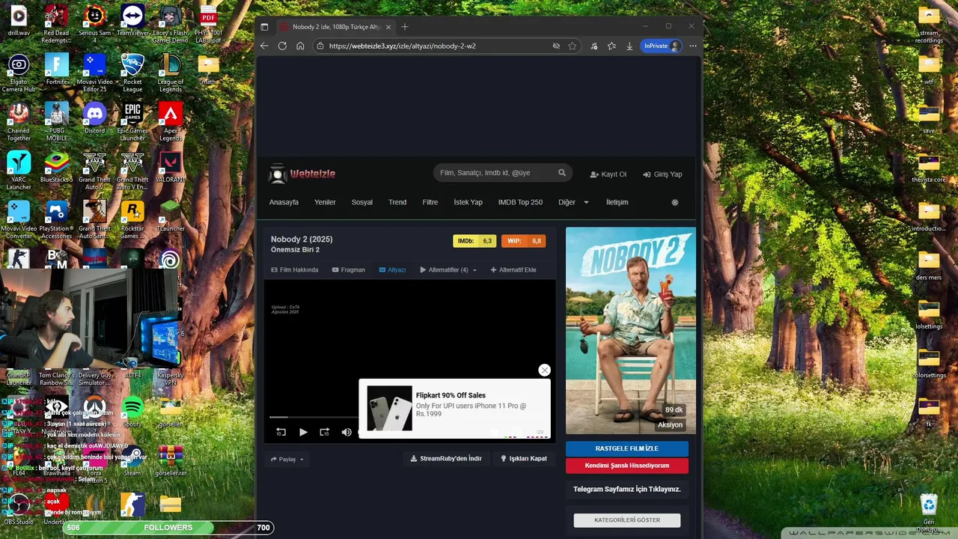Open Anasayfa menu item
958x539 pixels.
point(284,202)
